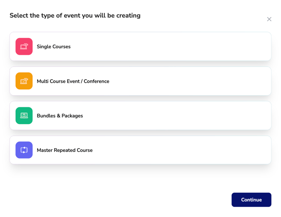Close the event type dialog

[269, 19]
